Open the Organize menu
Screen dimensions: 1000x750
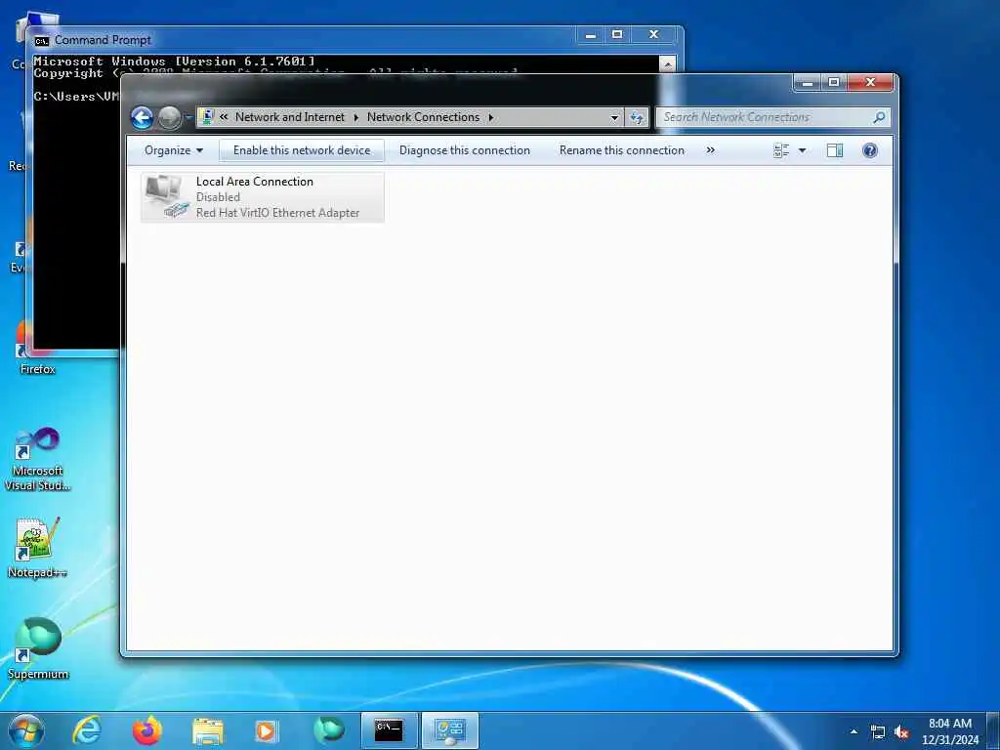174,150
